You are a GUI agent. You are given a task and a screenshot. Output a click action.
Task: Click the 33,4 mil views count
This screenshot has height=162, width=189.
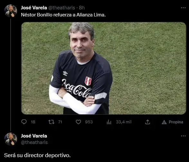124,122
